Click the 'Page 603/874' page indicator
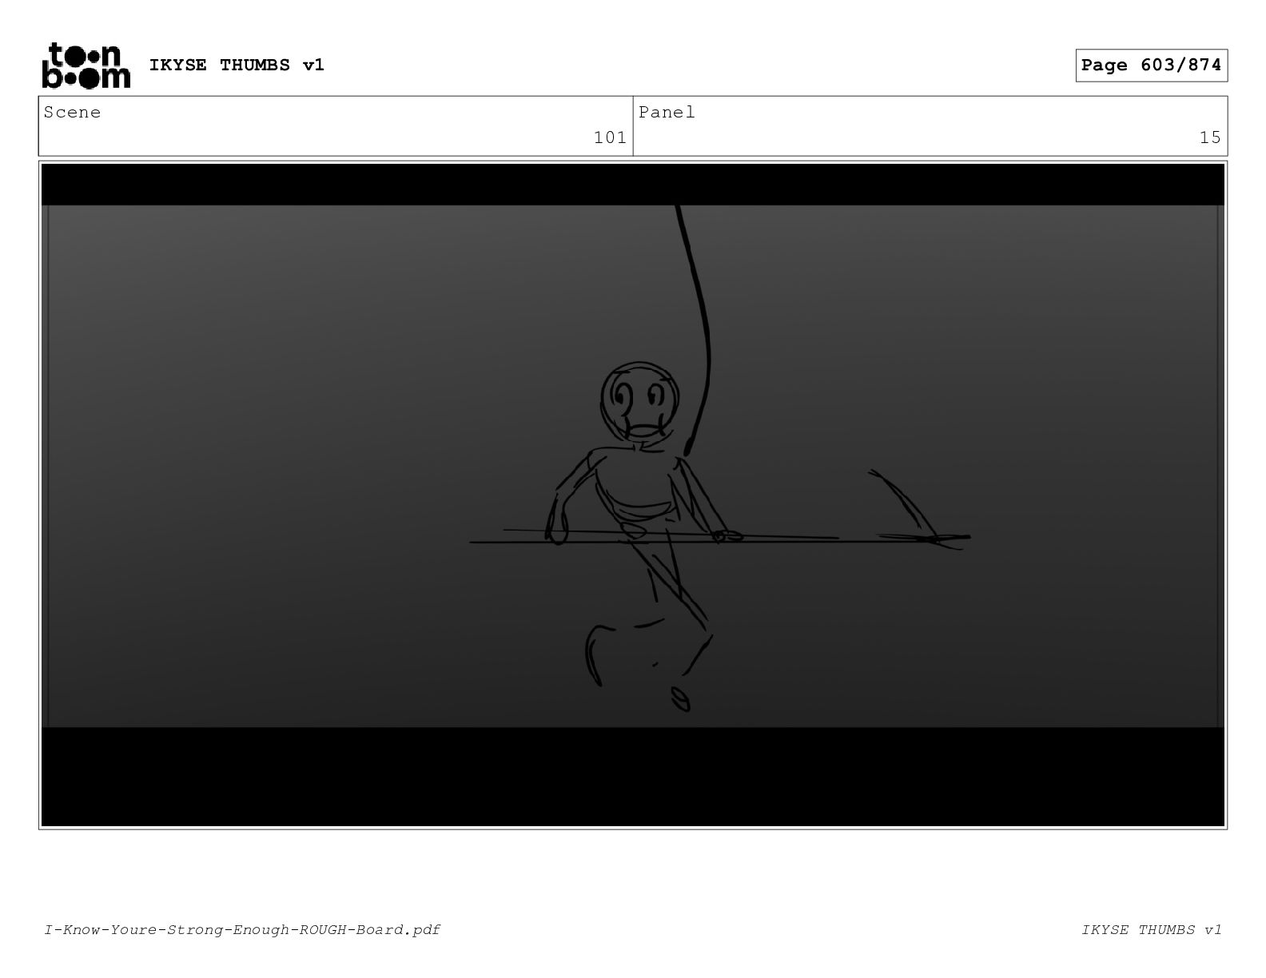Viewport: 1266px width, 978px height. (1151, 66)
